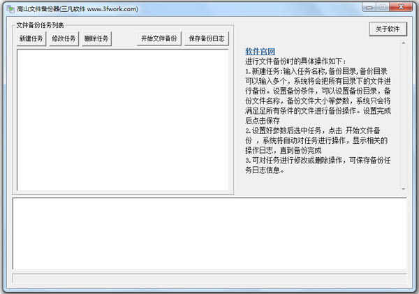Click inside the bottom log output box
Screen dimensions: 419x294
[209, 234]
